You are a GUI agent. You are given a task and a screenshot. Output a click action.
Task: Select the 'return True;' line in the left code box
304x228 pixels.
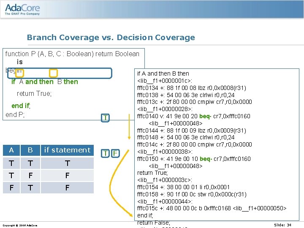[x=34, y=94]
